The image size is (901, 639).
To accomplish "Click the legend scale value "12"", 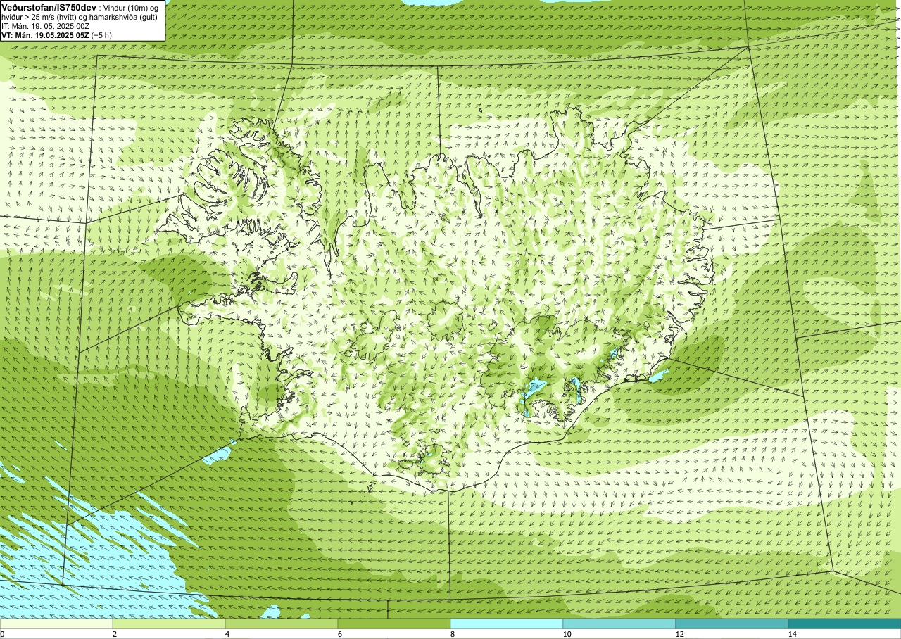I will 679,634.
